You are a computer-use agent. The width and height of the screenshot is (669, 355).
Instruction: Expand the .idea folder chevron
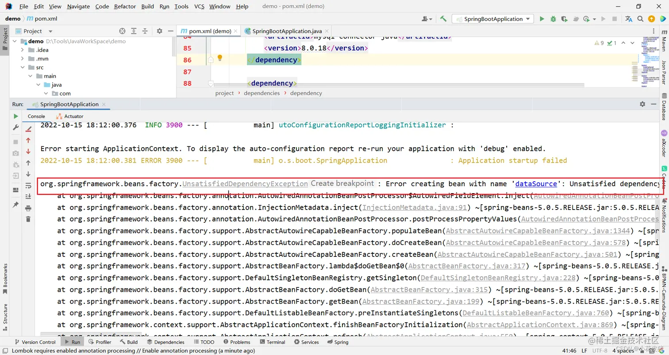(23, 50)
